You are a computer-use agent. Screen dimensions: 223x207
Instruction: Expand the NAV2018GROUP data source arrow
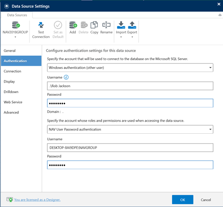point(15,37)
